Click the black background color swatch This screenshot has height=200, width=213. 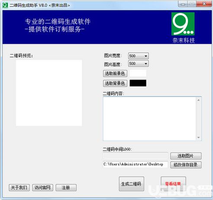(x=138, y=83)
